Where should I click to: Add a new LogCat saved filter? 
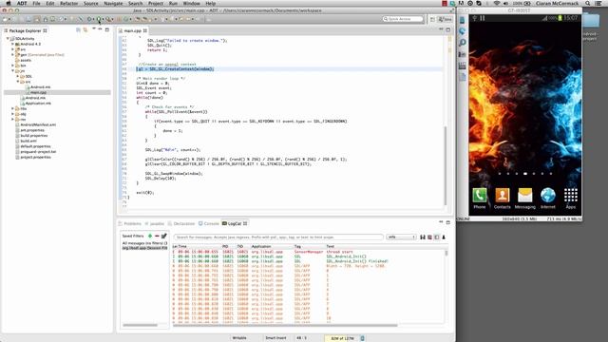[x=150, y=236]
